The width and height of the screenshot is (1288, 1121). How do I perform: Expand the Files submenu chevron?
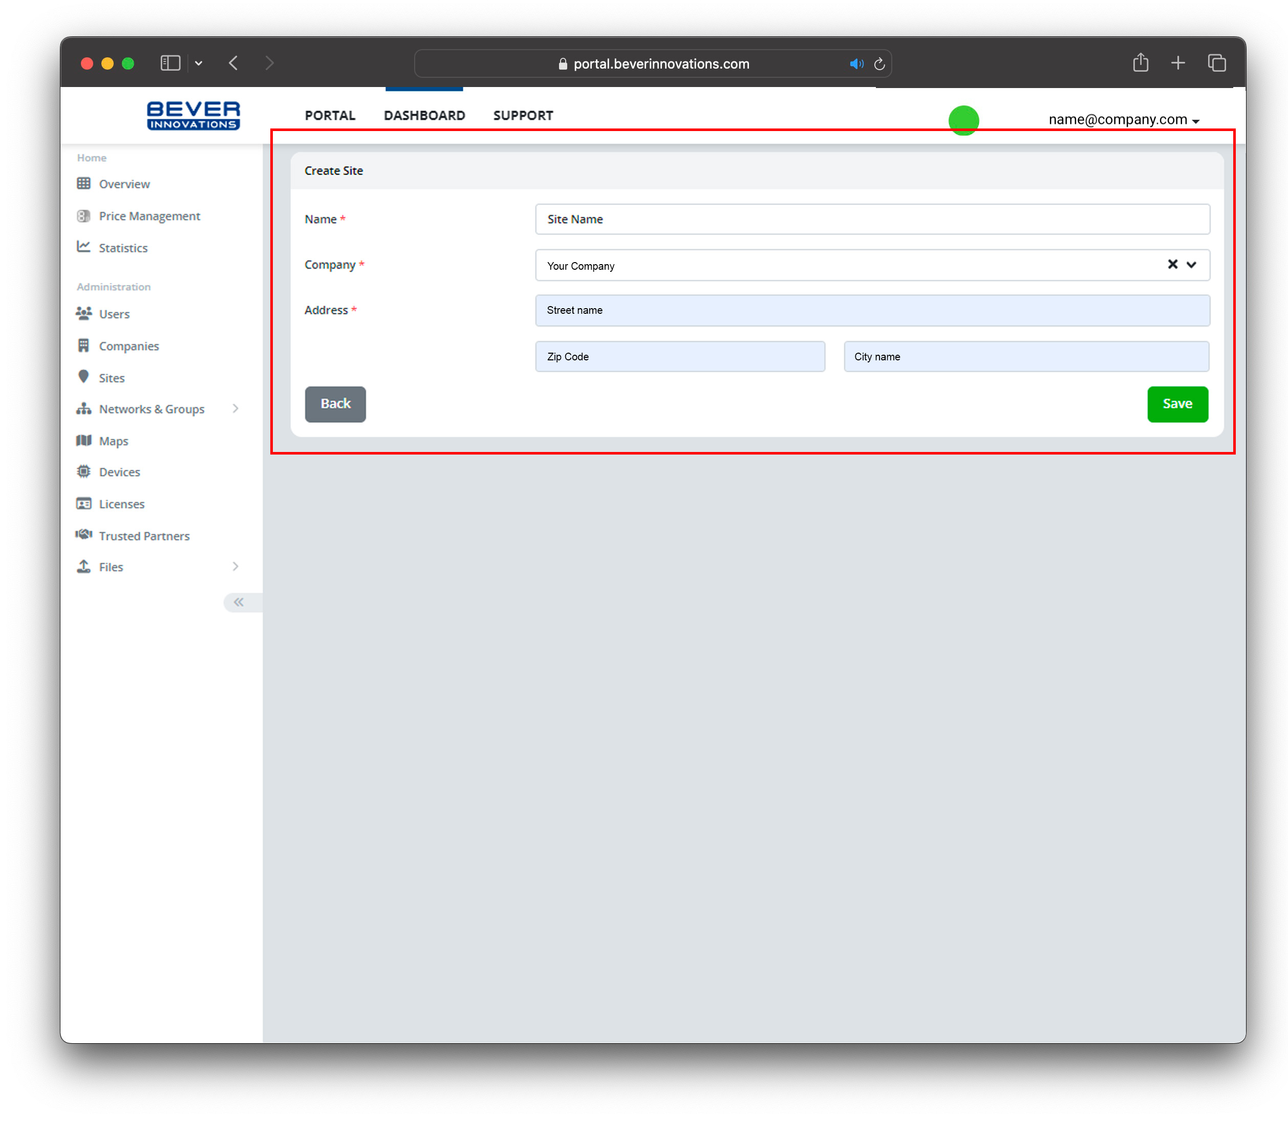235,566
